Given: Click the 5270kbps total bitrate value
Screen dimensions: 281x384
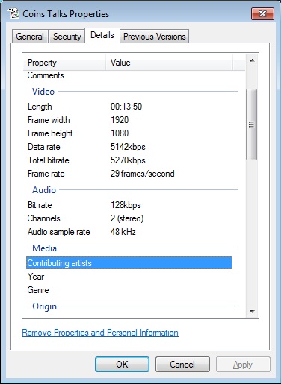Looking at the screenshot, I should [128, 160].
